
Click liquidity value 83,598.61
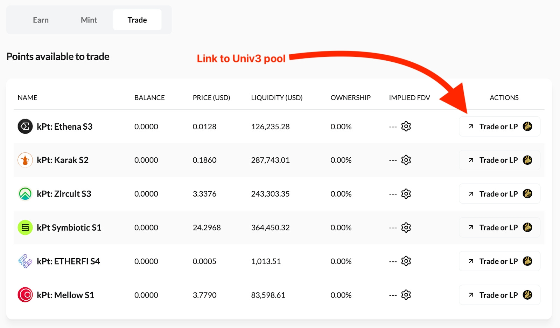(268, 295)
